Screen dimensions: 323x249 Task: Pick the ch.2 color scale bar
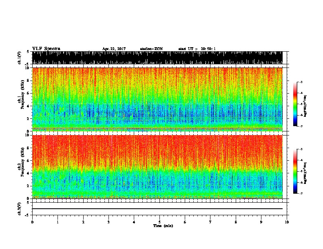pyautogui.click(x=295, y=171)
